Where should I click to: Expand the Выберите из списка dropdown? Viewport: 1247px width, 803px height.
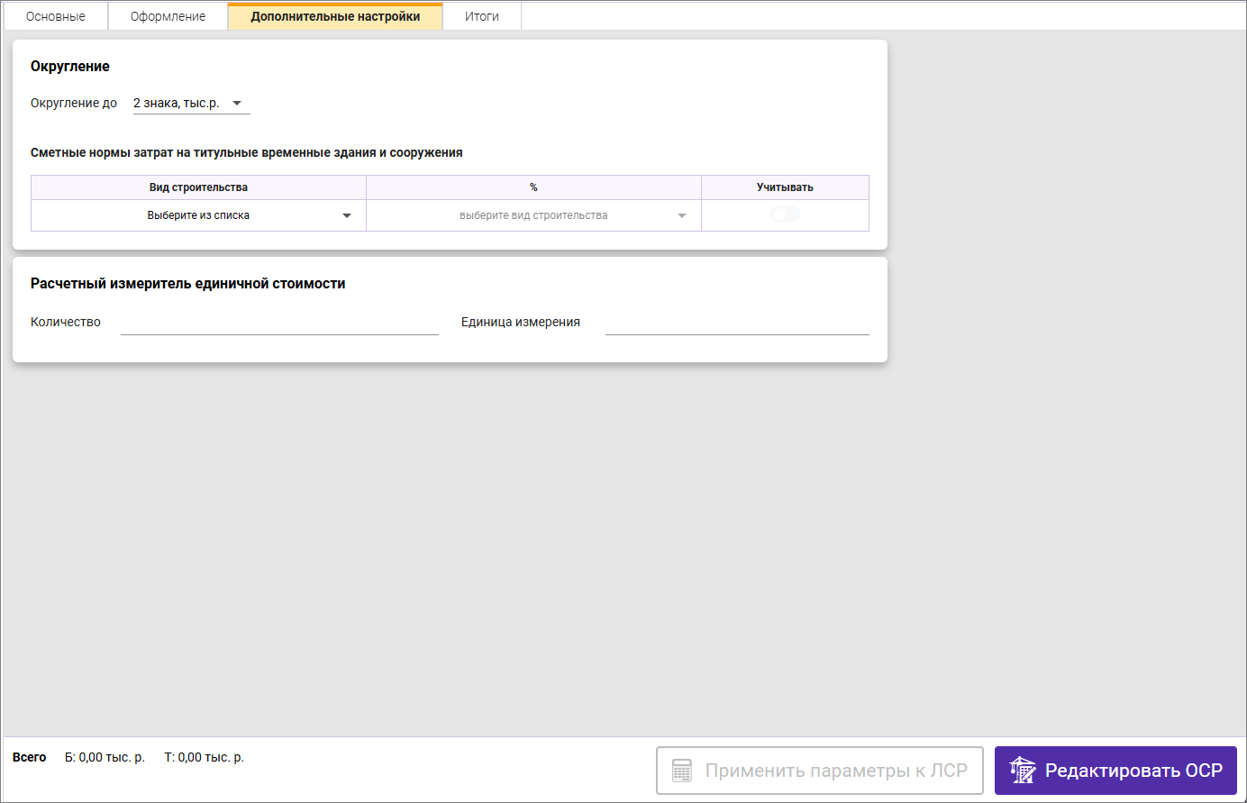pos(198,215)
